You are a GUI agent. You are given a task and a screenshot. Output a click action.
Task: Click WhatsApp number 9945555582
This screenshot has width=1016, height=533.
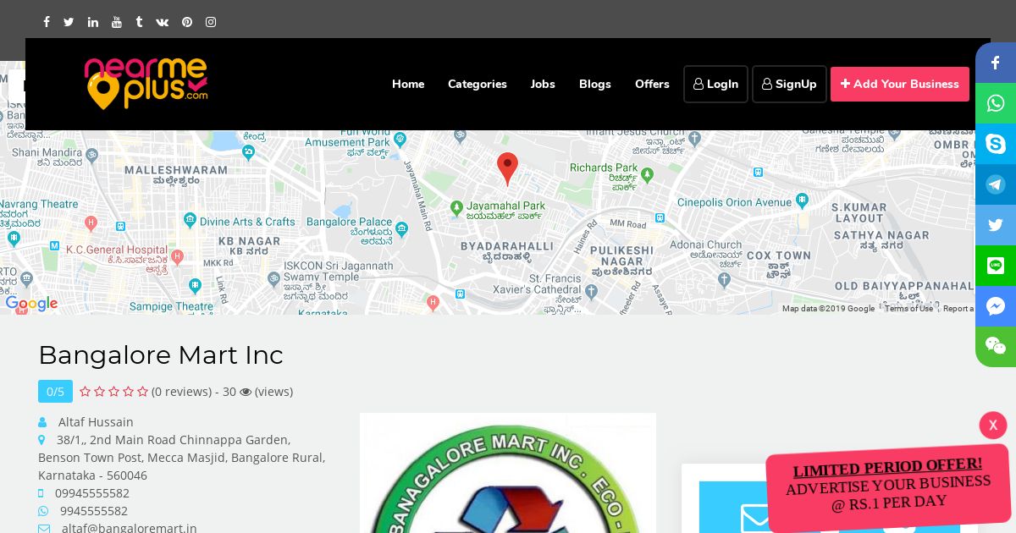(94, 511)
